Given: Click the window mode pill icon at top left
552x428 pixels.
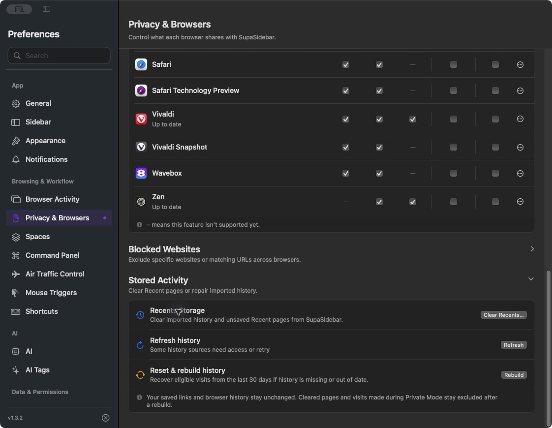Looking at the screenshot, I should (19, 9).
